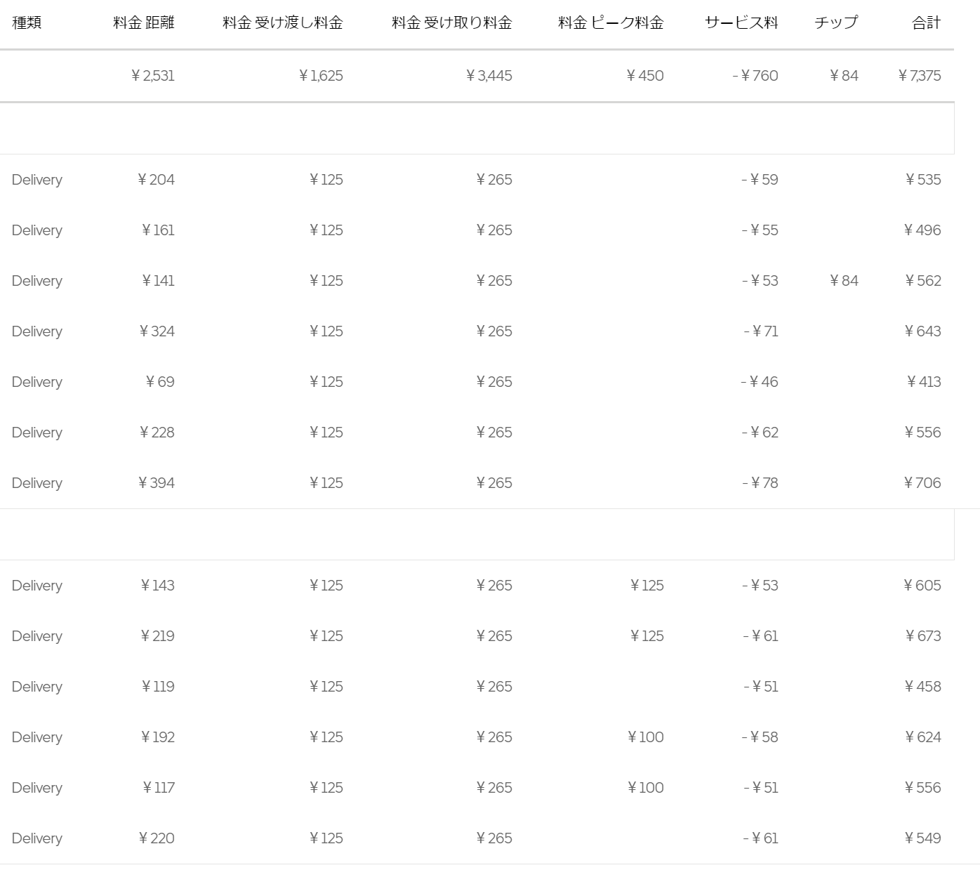Click the 料金 ピーク料金 column header
Viewport: 980px width, 877px height.
(611, 23)
